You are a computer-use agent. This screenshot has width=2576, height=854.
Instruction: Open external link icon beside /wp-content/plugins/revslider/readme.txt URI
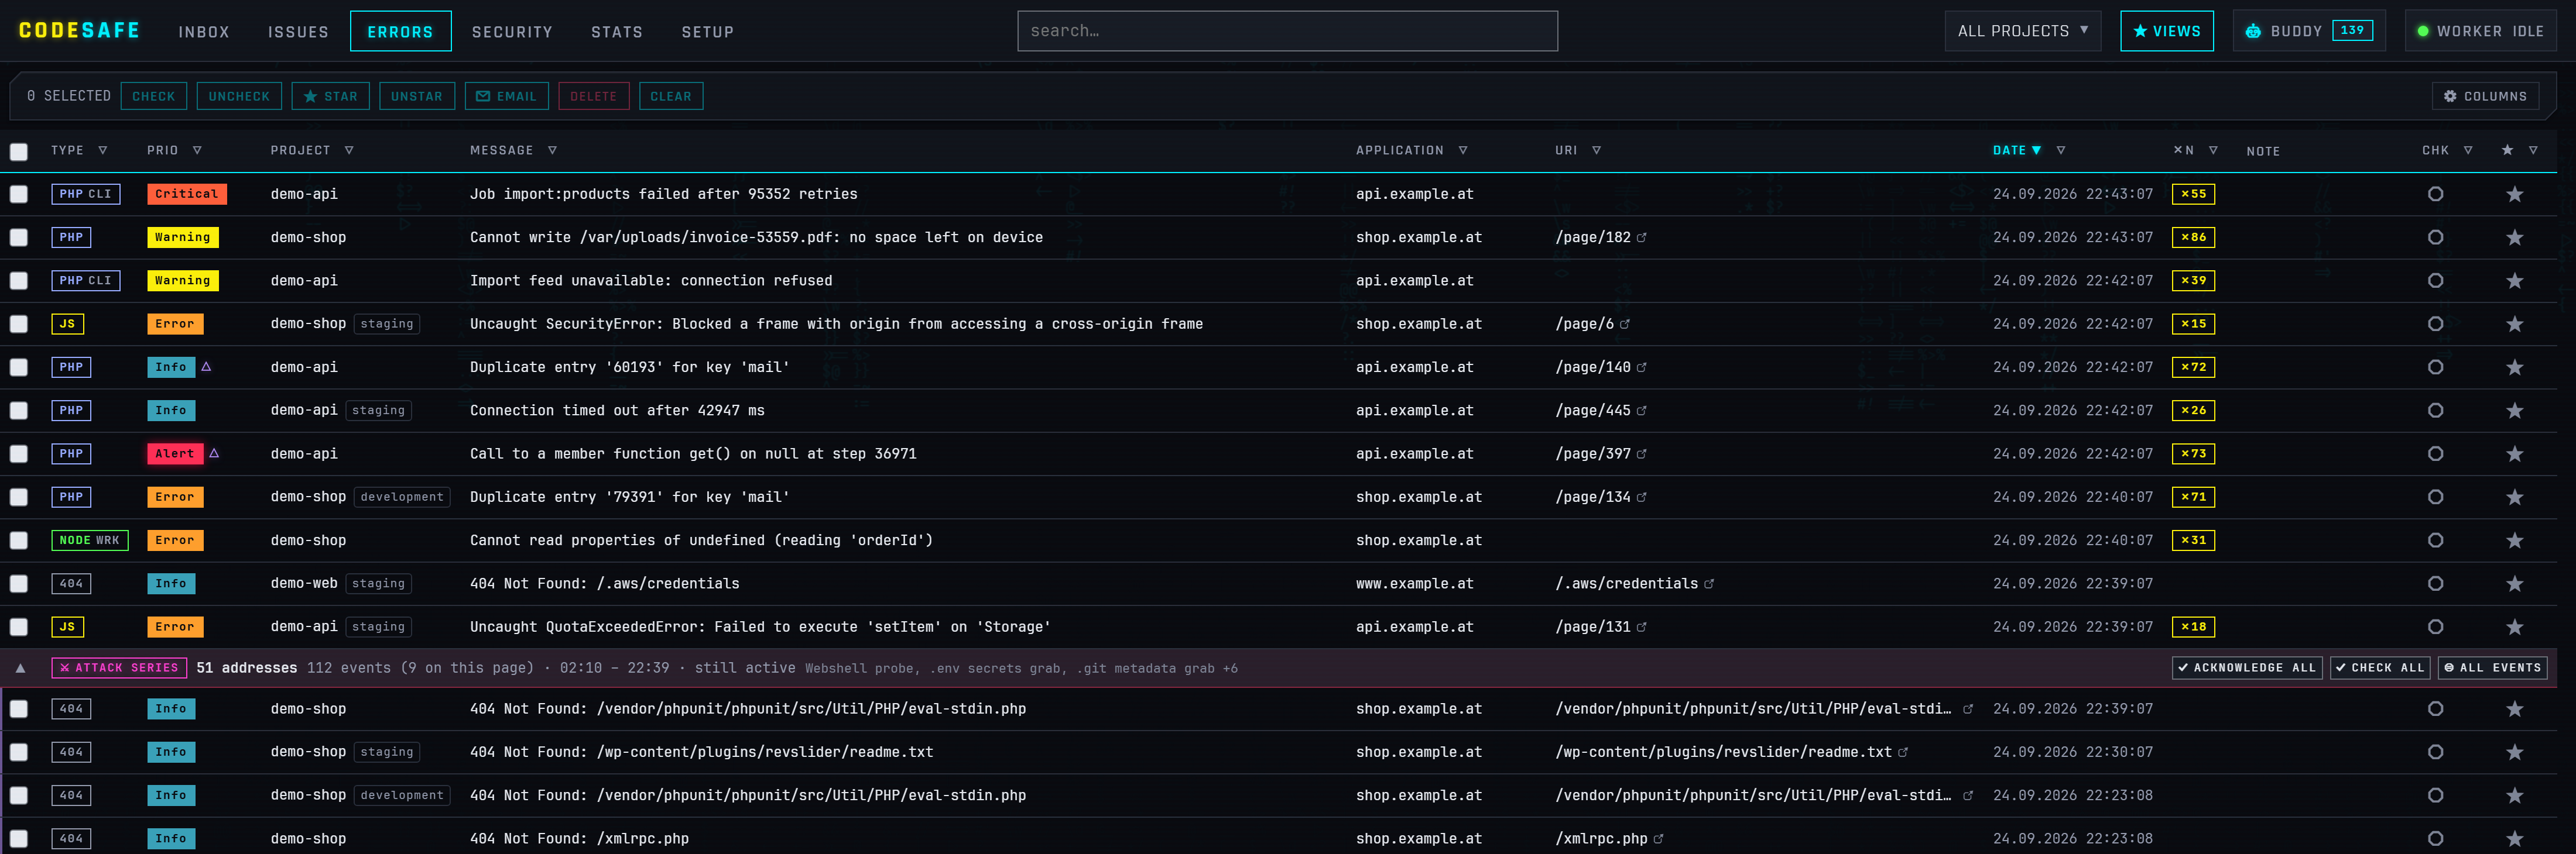(1902, 752)
